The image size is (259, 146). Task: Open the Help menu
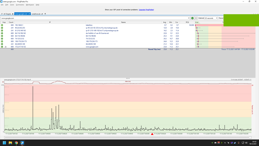tap(38, 5)
